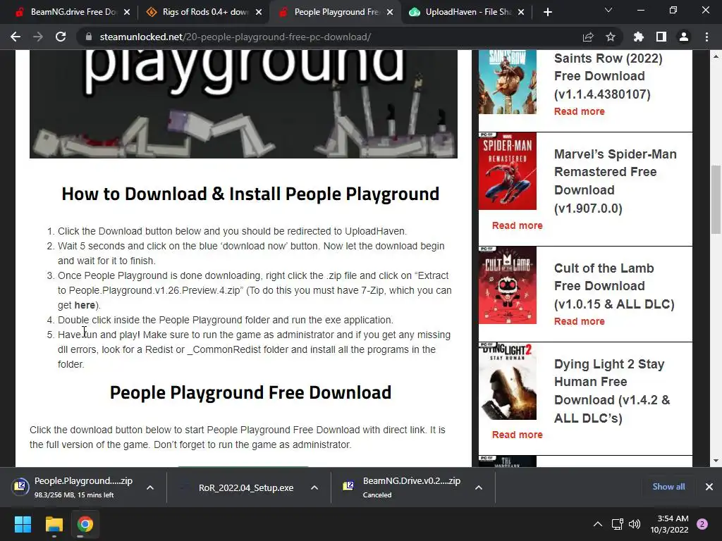Share this page via share icon
This screenshot has width=722, height=541.
[x=588, y=37]
